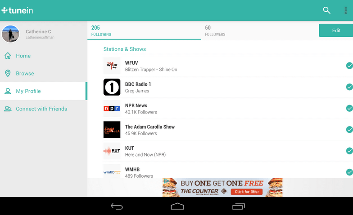353x215 pixels.
Task: Tap Catherine C profile avatar
Action: pyautogui.click(x=11, y=34)
